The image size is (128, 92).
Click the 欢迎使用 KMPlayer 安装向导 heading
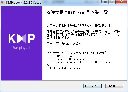pos(77,12)
